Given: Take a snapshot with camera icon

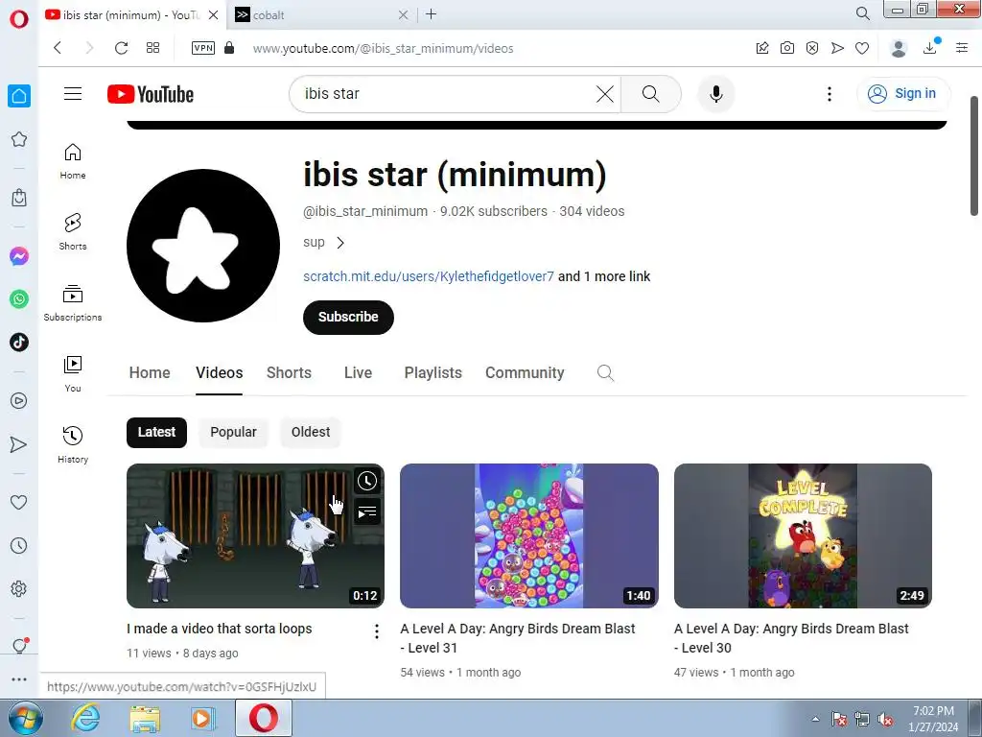Looking at the screenshot, I should [787, 48].
